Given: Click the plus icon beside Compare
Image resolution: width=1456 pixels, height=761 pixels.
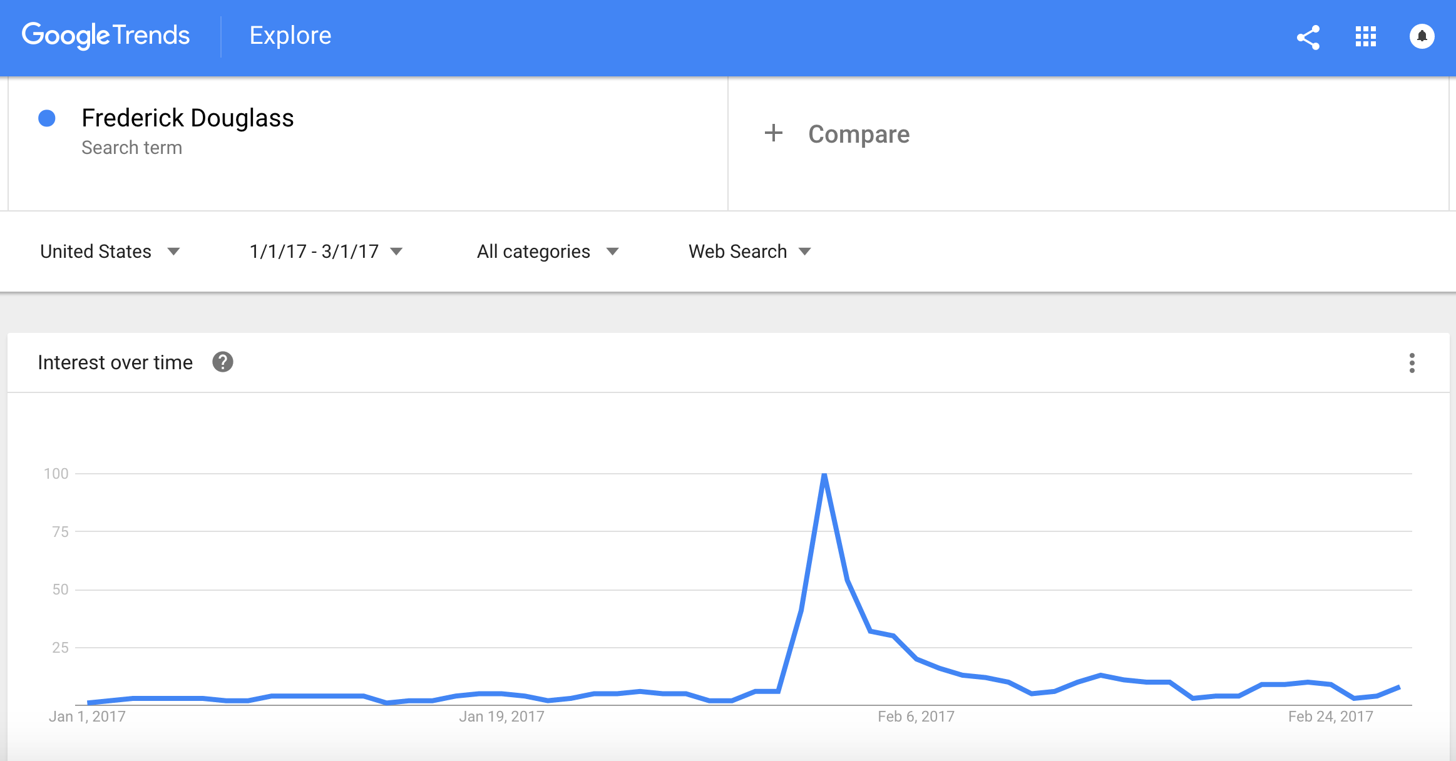Looking at the screenshot, I should 774,133.
